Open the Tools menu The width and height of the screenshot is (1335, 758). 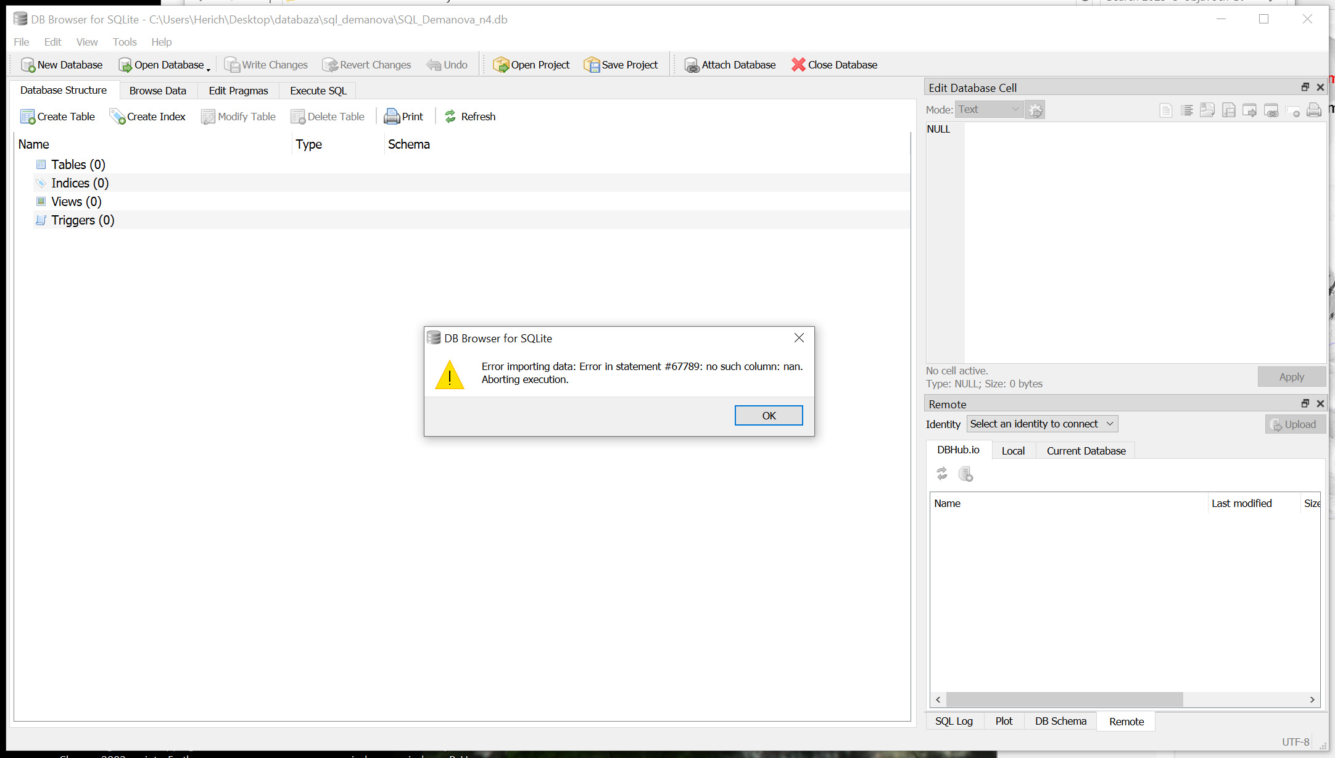pos(125,42)
